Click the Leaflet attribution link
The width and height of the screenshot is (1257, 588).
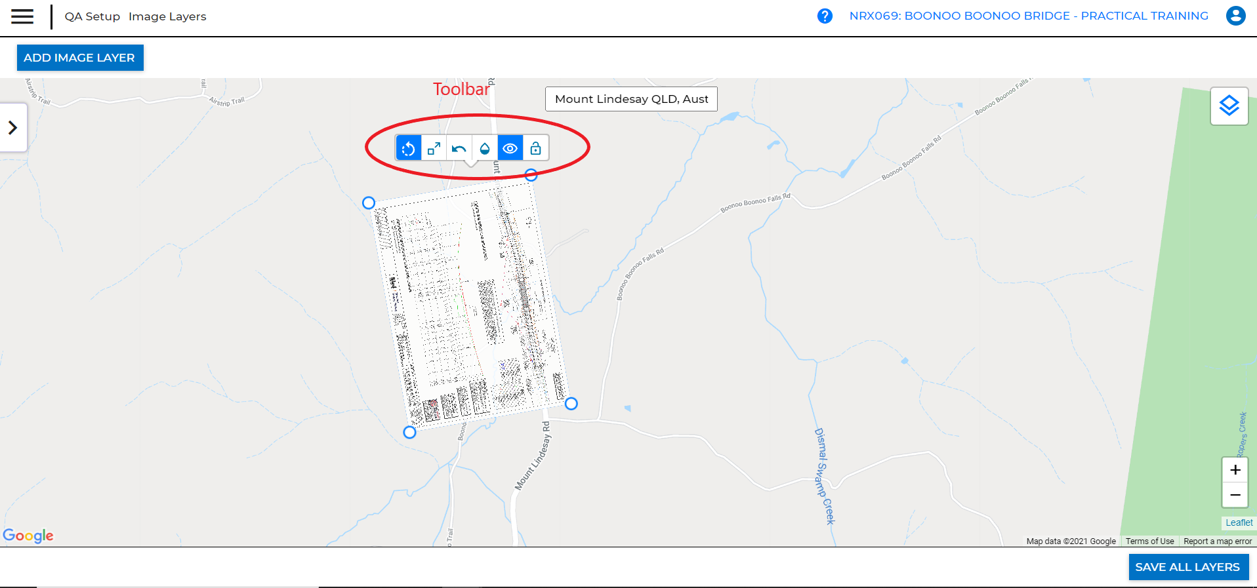point(1239,522)
